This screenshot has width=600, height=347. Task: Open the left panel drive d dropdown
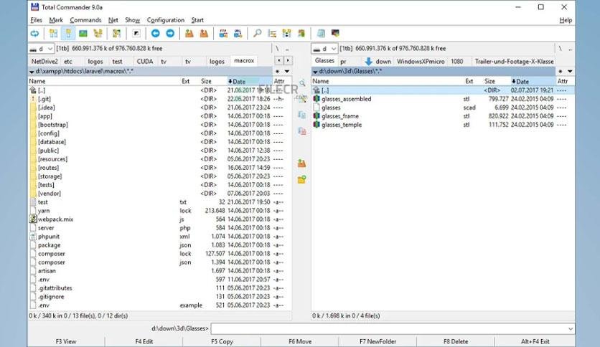point(41,49)
